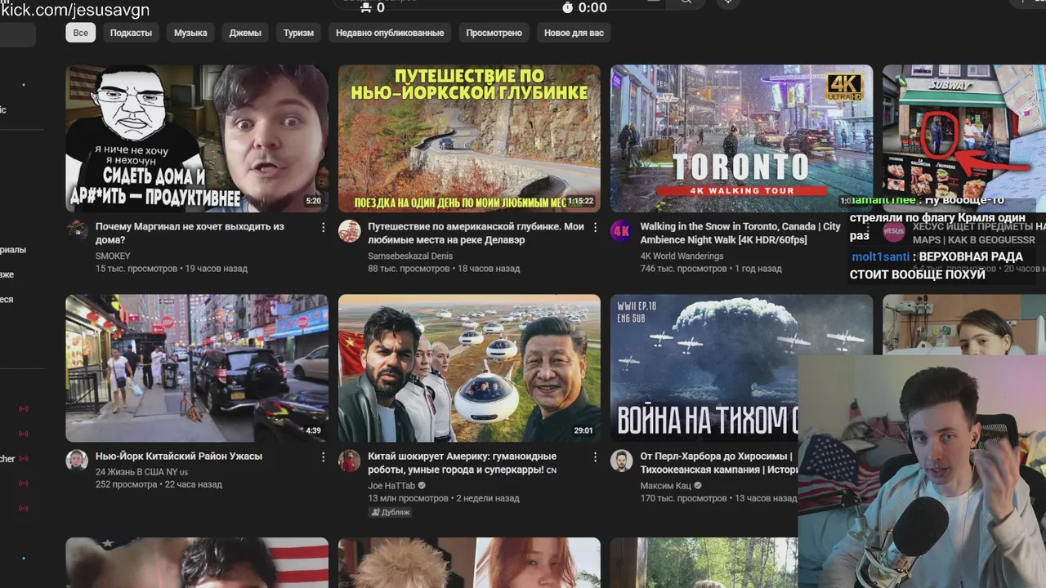This screenshot has height=588, width=1046.
Task: Select the 'Новое для вас' filter chip
Action: point(574,33)
